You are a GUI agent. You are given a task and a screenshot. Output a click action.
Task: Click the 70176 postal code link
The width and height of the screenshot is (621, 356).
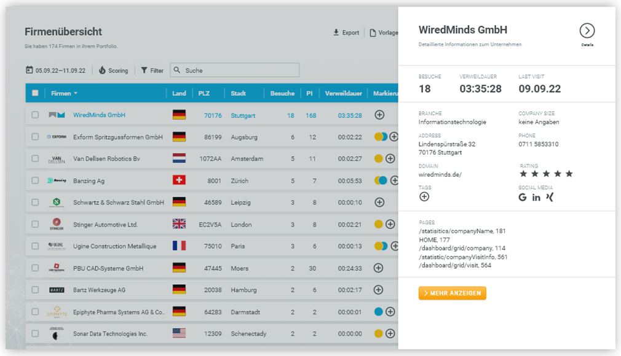coord(213,115)
